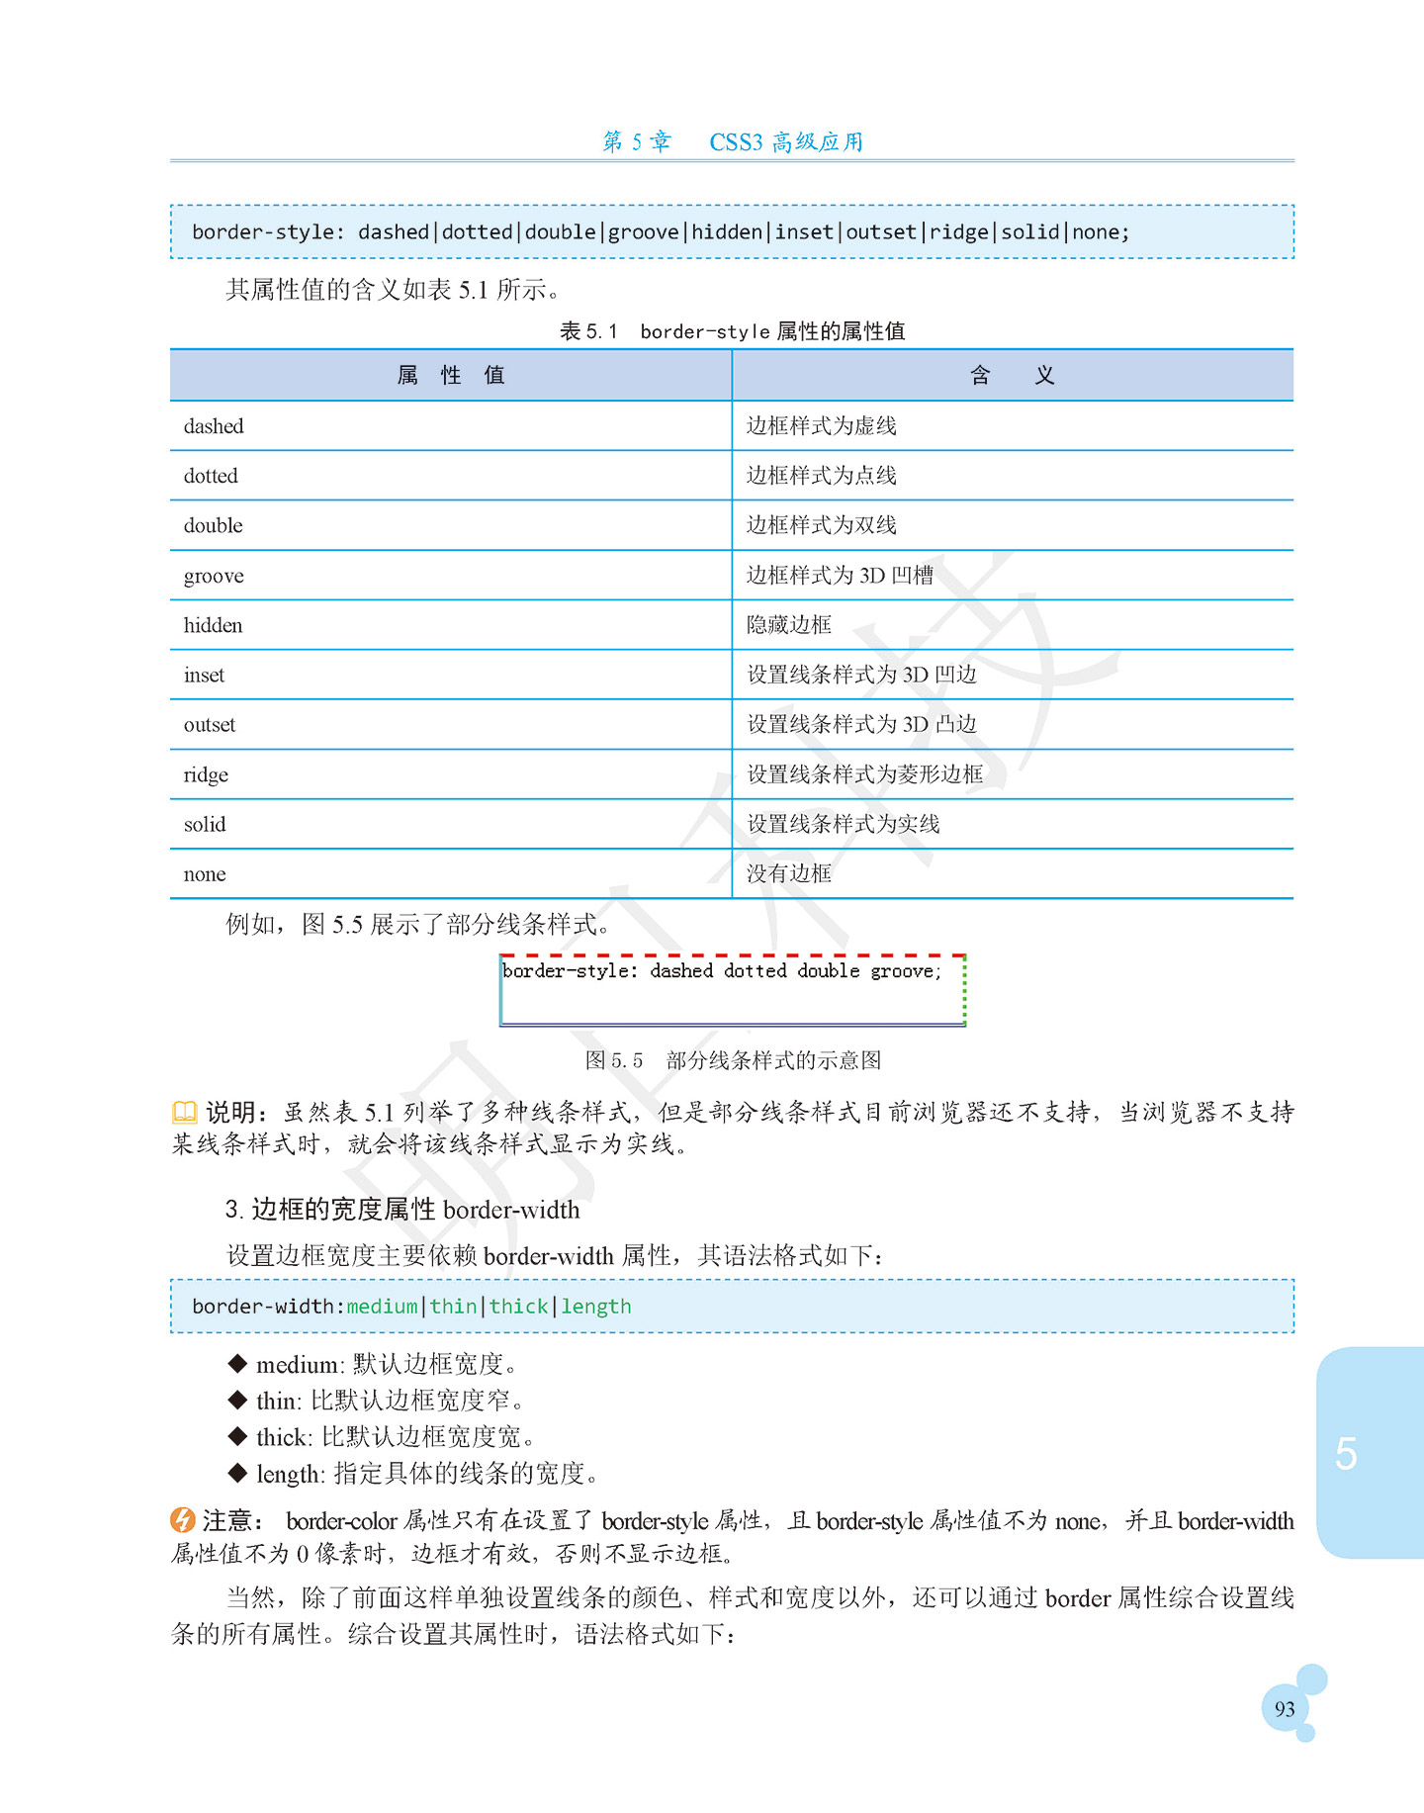This screenshot has width=1424, height=1813.
Task: Click the heading 3. 边框的宽度属性 border-width
Action: click(402, 1210)
